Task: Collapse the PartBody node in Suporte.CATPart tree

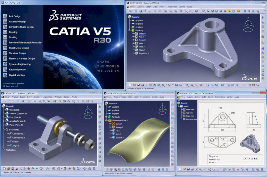Action: click(129, 30)
